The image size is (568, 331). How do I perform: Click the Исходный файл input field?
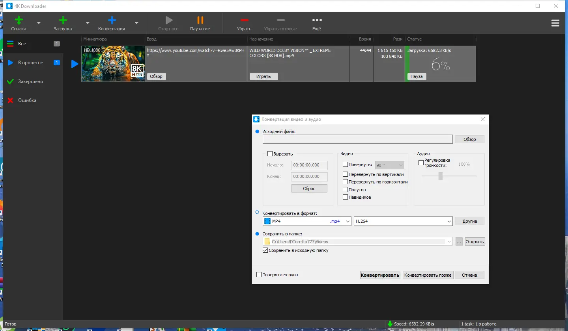[x=358, y=139]
